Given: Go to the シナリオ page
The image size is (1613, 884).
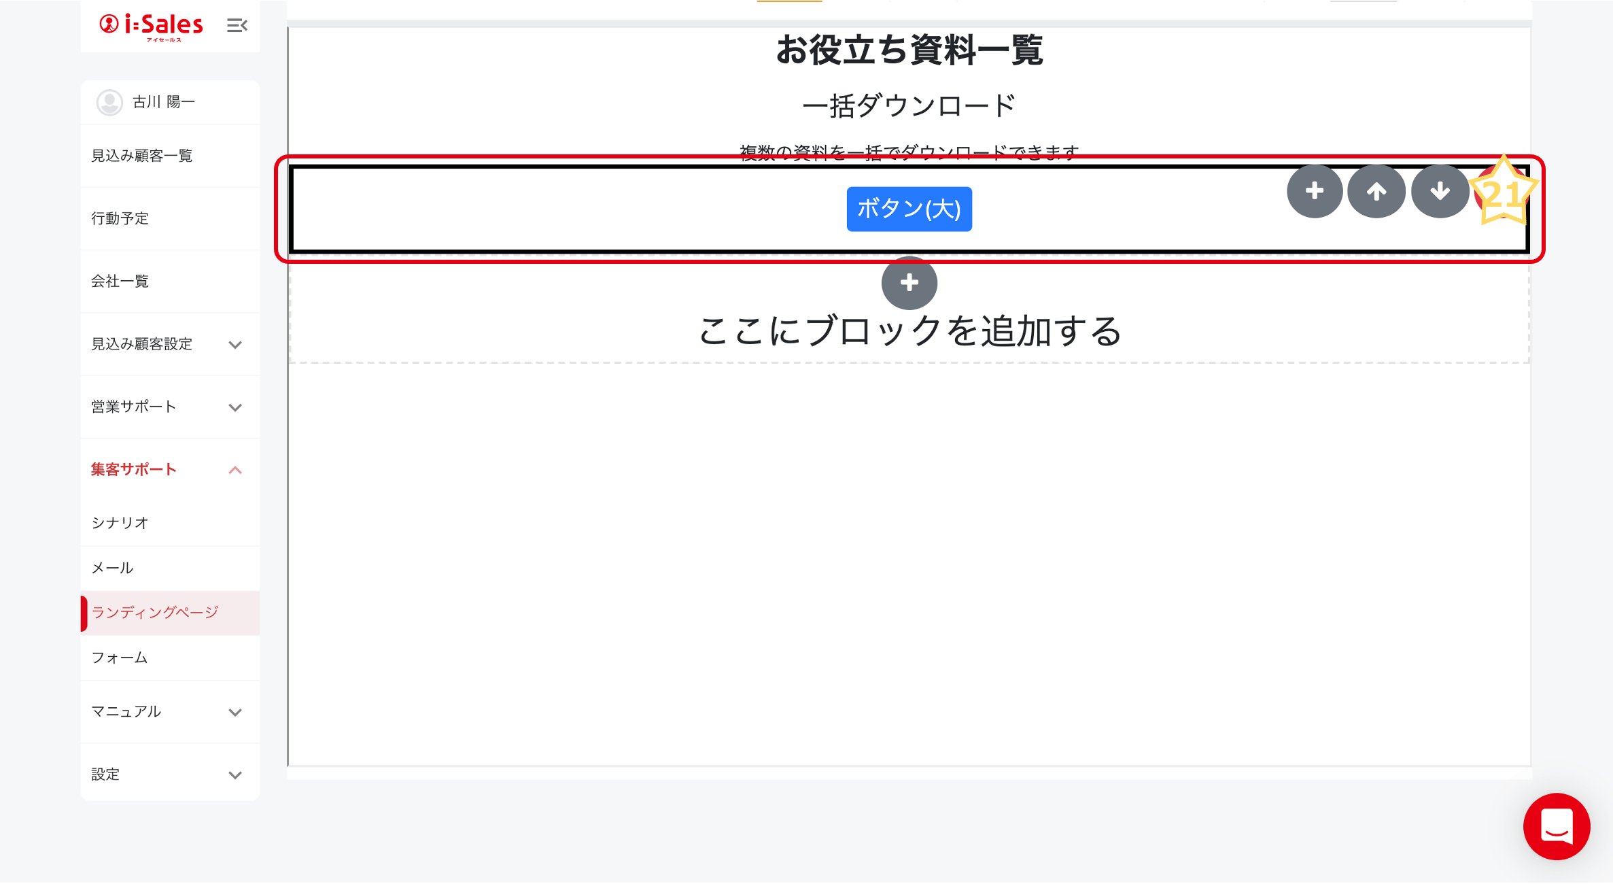Looking at the screenshot, I should coord(120,523).
